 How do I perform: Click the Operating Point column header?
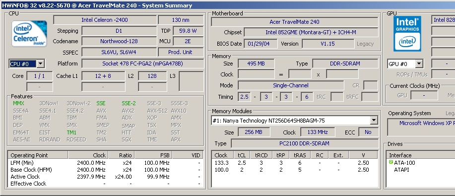click(38, 155)
